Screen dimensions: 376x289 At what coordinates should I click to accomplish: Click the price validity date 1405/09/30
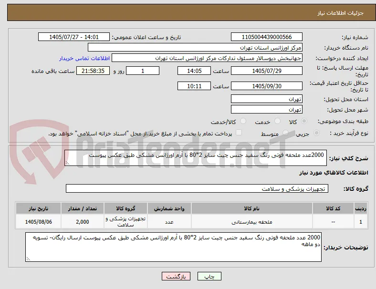pos(266,86)
